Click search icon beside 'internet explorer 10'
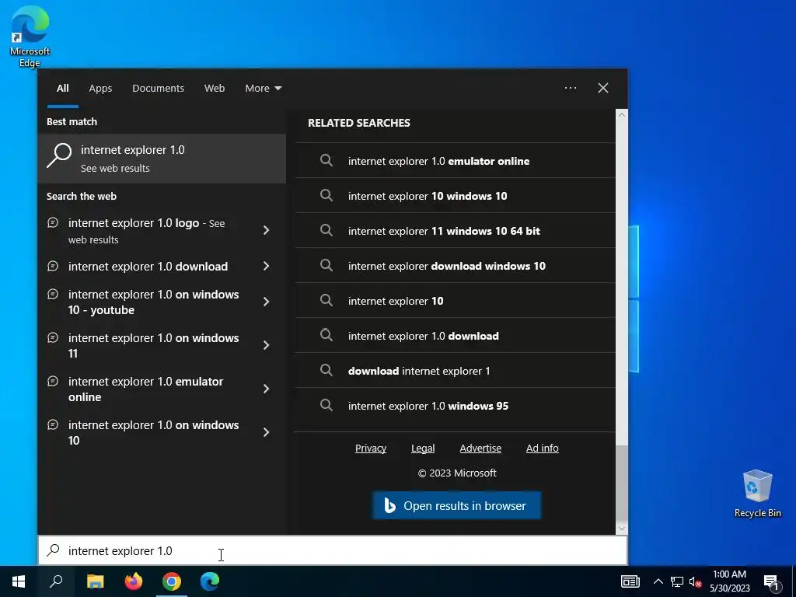796x597 pixels. click(326, 301)
